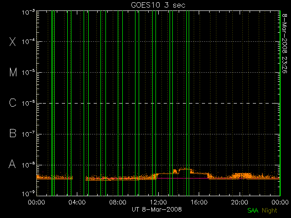Click the 12:00 time axis label
The image size is (291, 218).
pyautogui.click(x=158, y=202)
